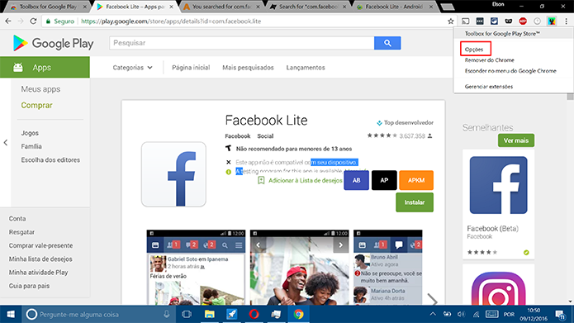Open Chrome three-dot menu
The image size is (574, 323).
coord(566,21)
